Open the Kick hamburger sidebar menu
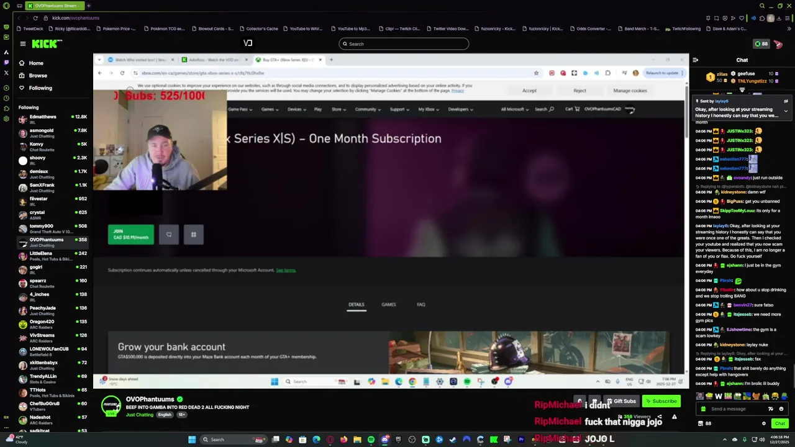795x447 pixels. pos(22,43)
